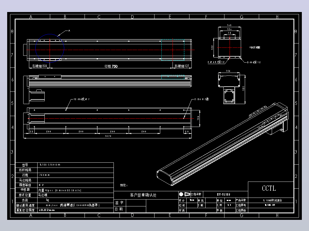The width and height of the screenshot is (309, 231).
Task: Click the '型号' row label
Action: click(25, 165)
